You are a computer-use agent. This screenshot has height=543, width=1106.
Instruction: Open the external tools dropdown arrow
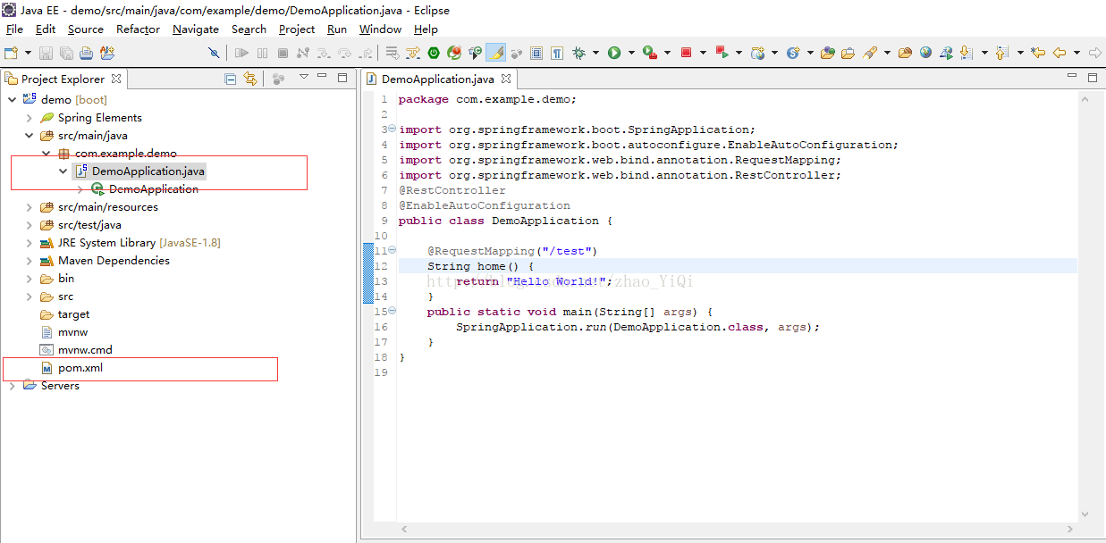(667, 53)
